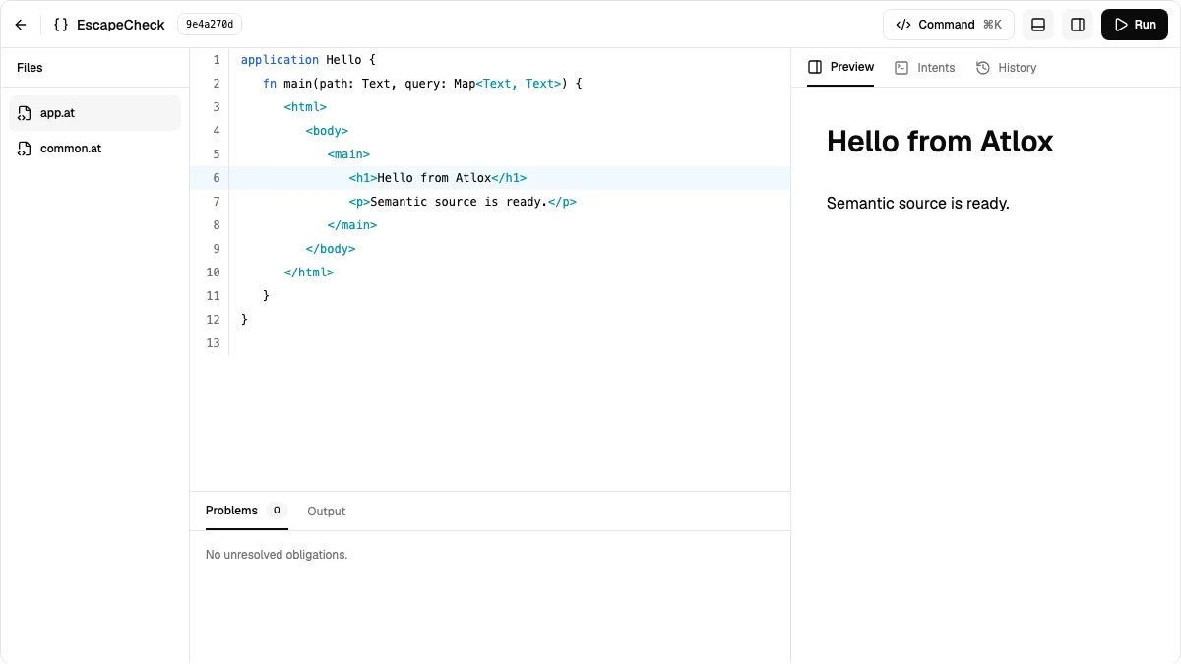Open the app.at file

pos(95,113)
